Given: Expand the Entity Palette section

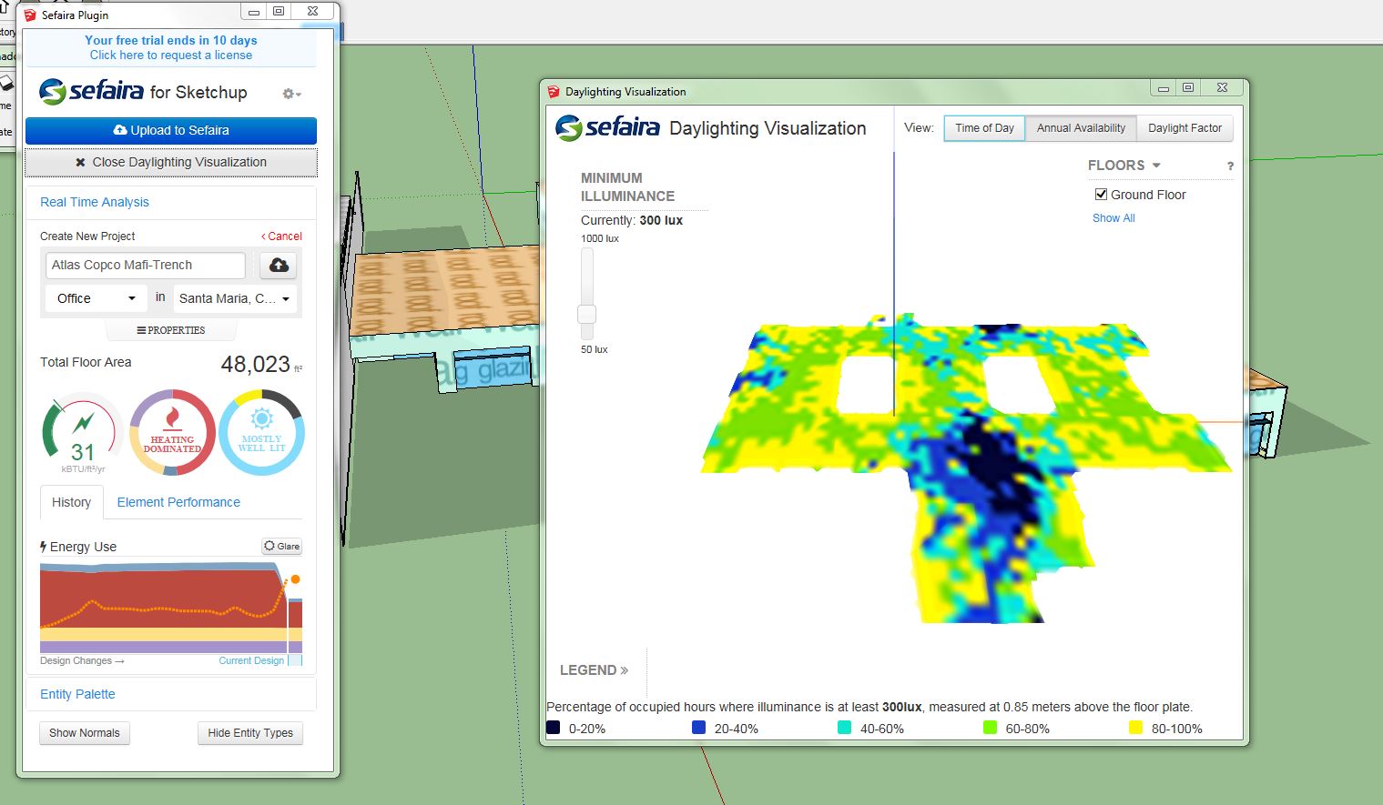Looking at the screenshot, I should pos(77,694).
